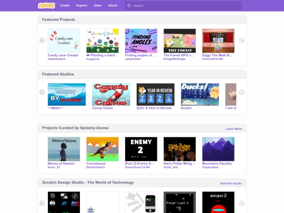Open the Water studio thumbnail

pos(67,94)
